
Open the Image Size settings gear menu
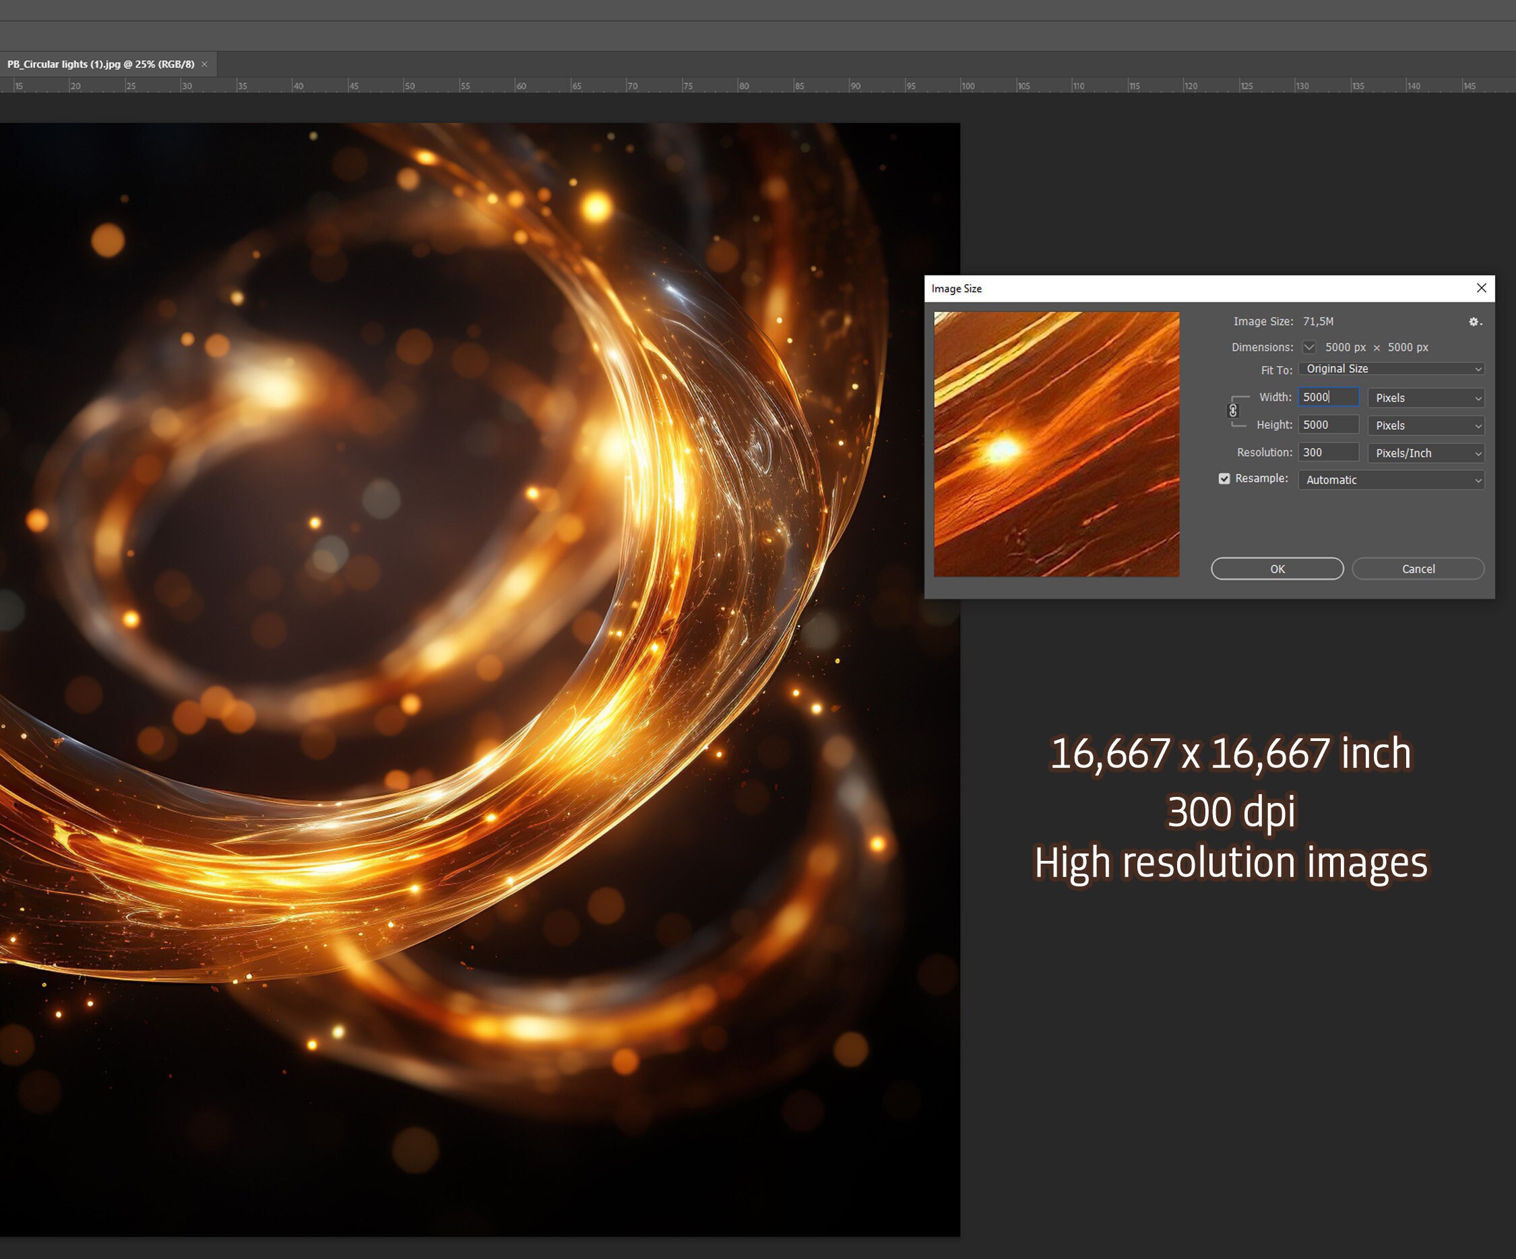[x=1474, y=322]
